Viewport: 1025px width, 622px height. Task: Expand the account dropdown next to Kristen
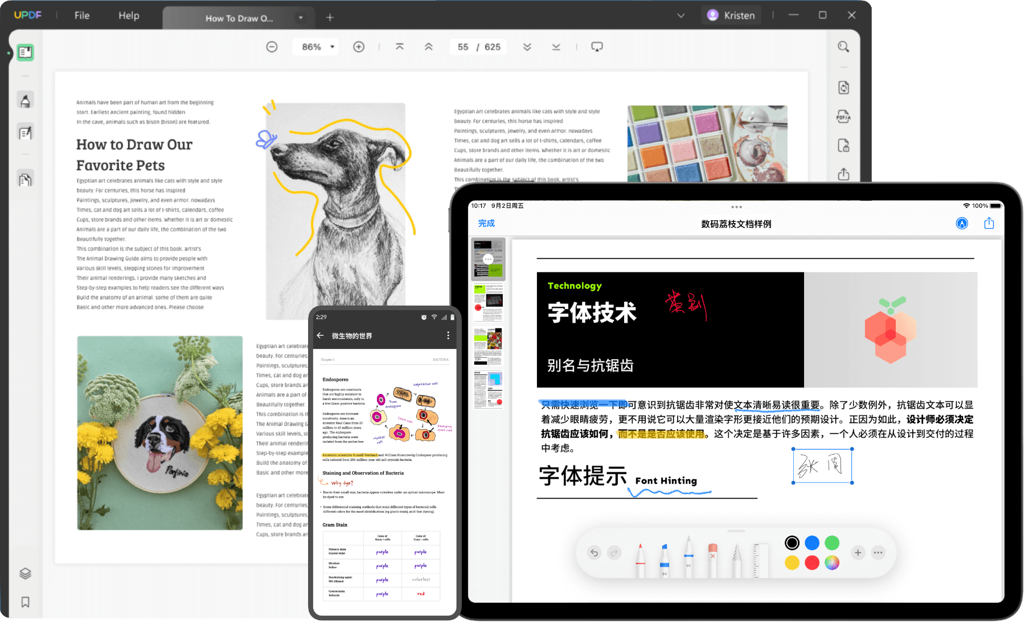(681, 15)
